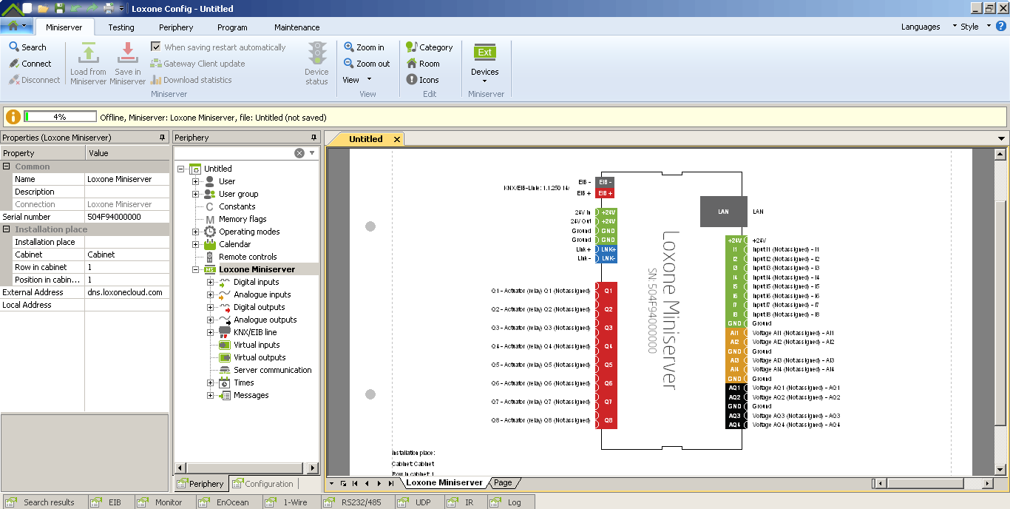Image resolution: width=1010 pixels, height=509 pixels.
Task: Click the open folder icon in title bar
Action: tap(43, 8)
